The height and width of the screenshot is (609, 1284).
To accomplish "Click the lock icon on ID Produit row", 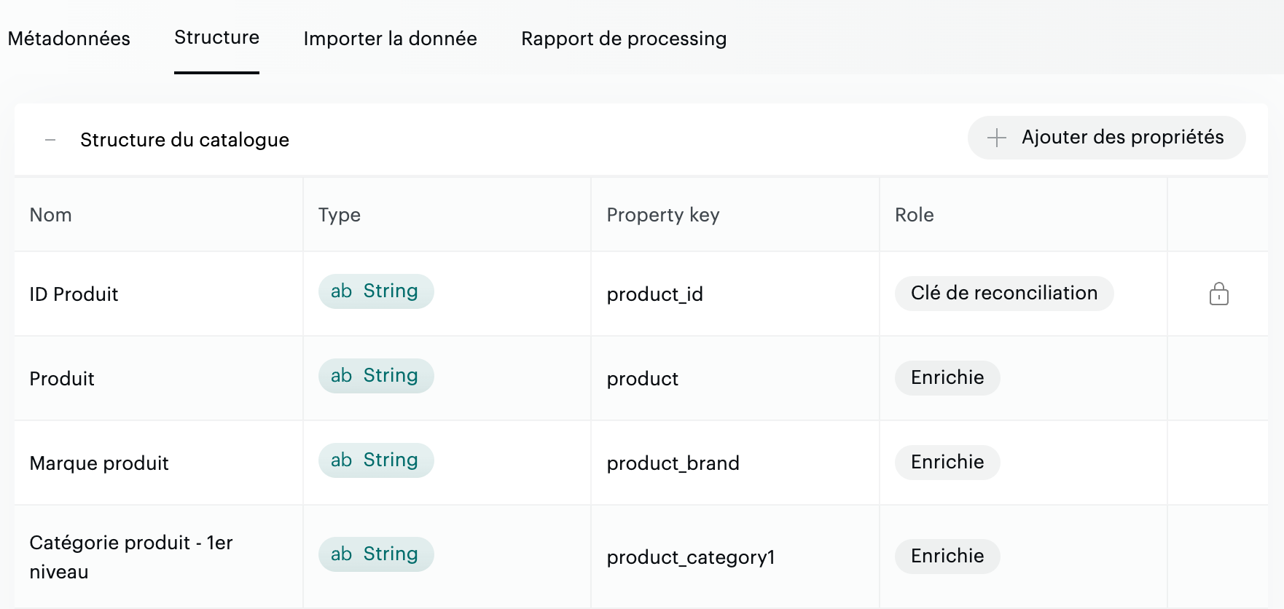I will point(1218,294).
